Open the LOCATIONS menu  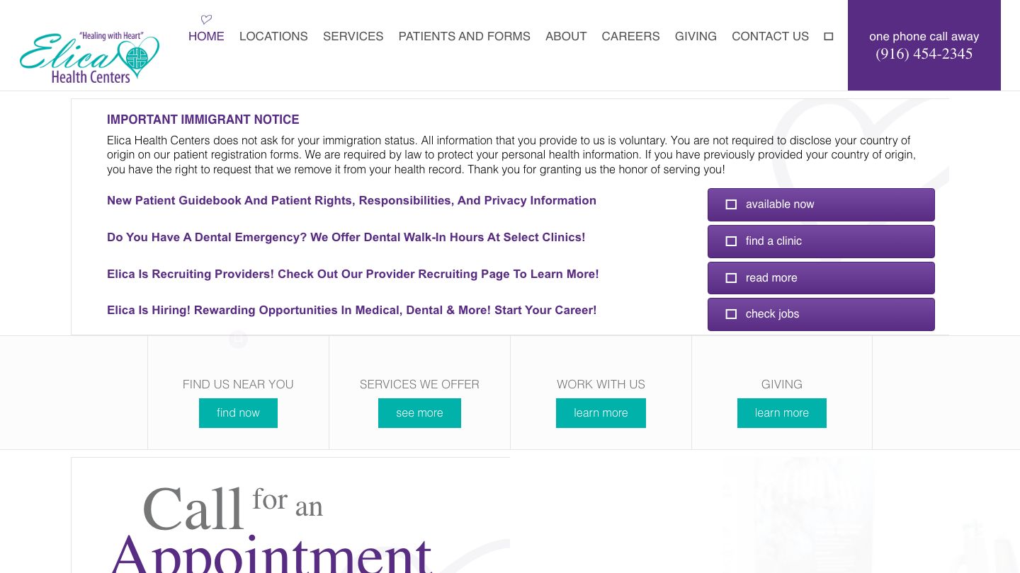point(273,36)
